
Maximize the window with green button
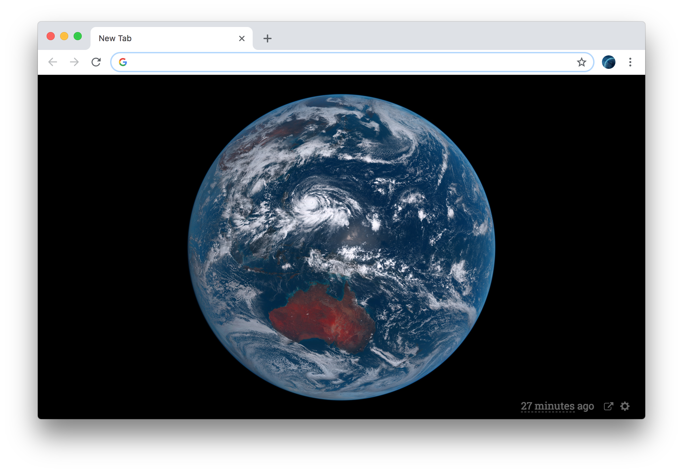[78, 36]
